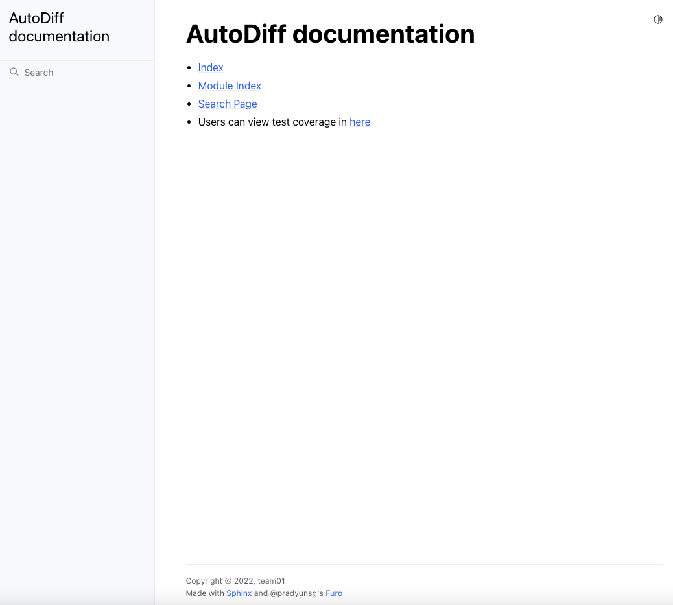Image resolution: width=673 pixels, height=605 pixels.
Task: Click the 'Made with' footer text
Action: click(205, 593)
